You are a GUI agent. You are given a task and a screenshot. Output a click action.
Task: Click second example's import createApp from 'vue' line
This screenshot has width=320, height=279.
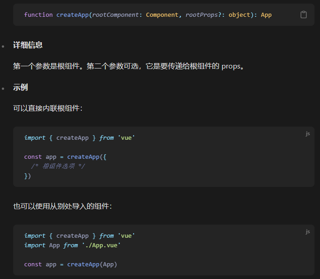tap(80, 236)
